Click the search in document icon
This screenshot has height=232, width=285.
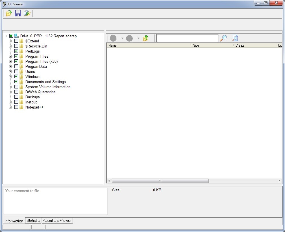pos(235,38)
